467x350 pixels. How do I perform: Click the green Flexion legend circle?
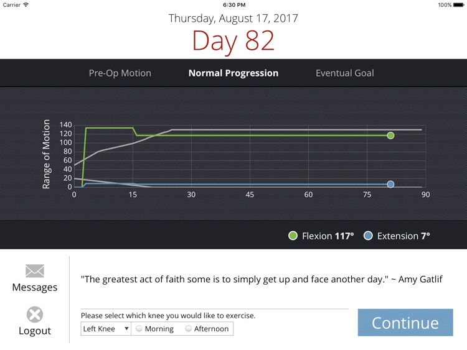click(293, 236)
